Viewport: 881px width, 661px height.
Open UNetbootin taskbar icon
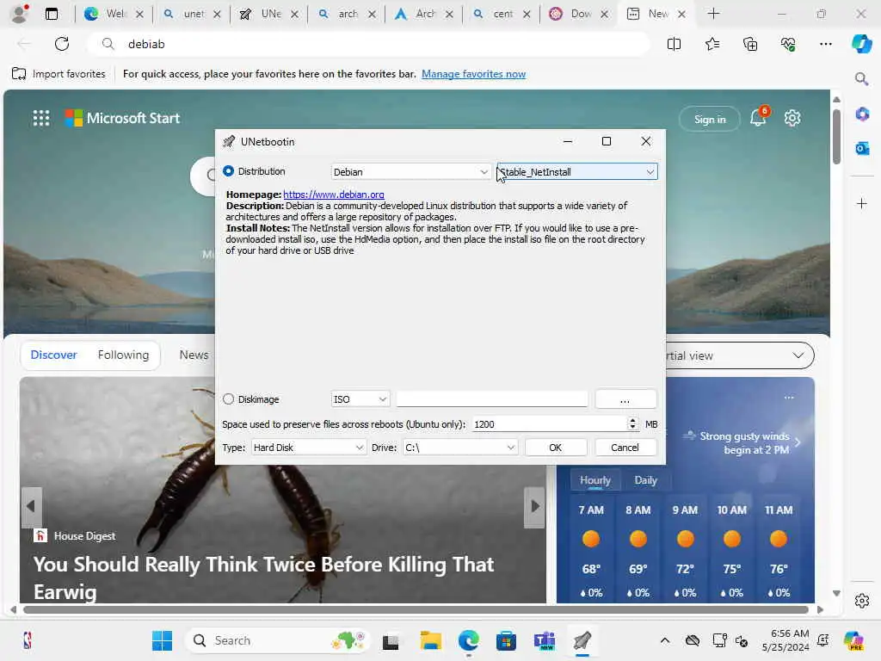coord(582,640)
